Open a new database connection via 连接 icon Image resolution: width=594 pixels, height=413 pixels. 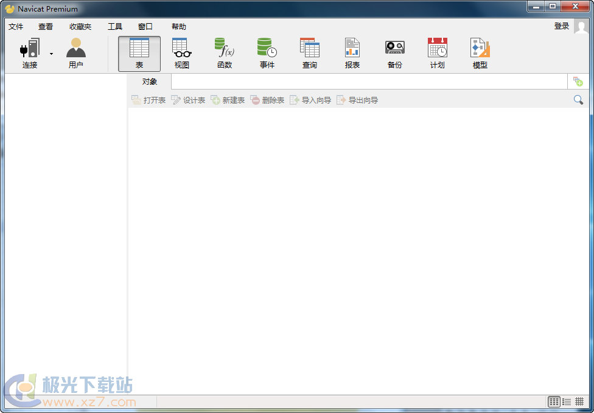point(29,52)
